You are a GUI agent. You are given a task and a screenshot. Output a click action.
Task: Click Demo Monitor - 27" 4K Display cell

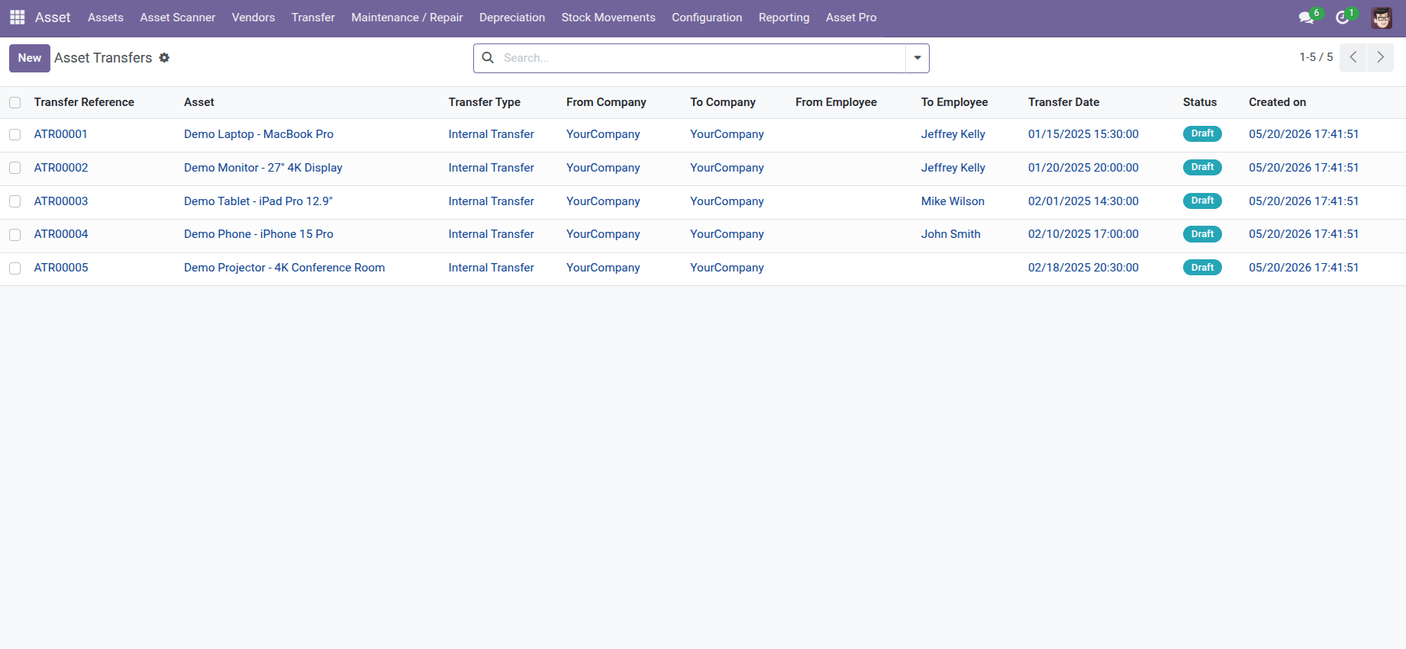263,168
